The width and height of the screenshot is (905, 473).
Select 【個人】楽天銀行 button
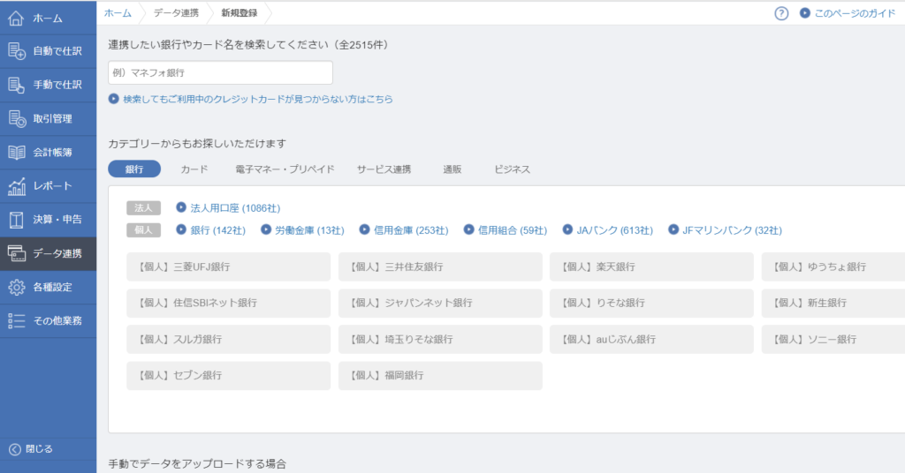point(651,267)
